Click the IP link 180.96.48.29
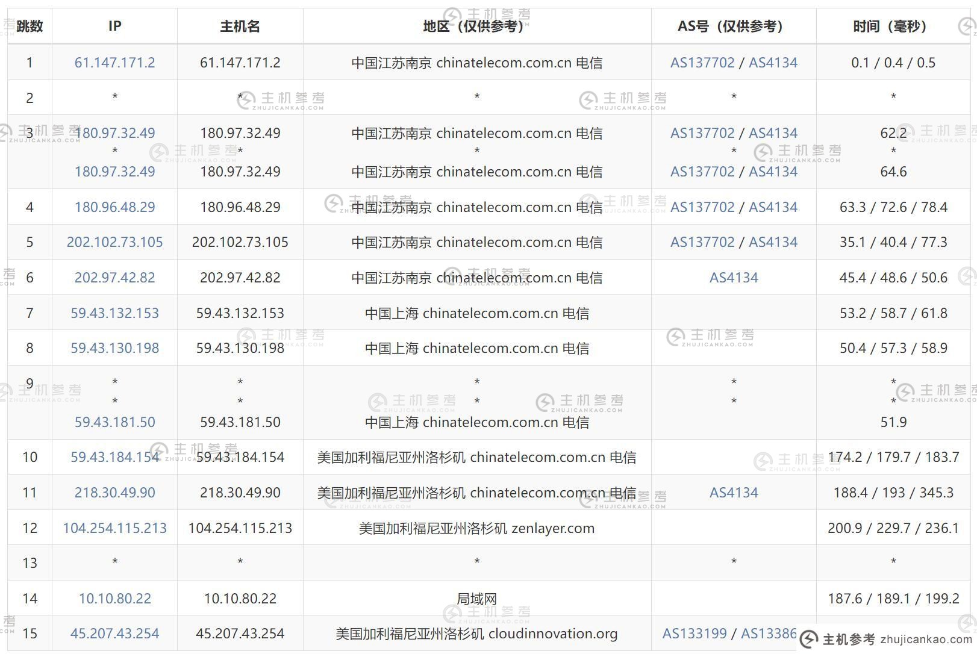This screenshot has height=654, width=977. click(x=114, y=207)
